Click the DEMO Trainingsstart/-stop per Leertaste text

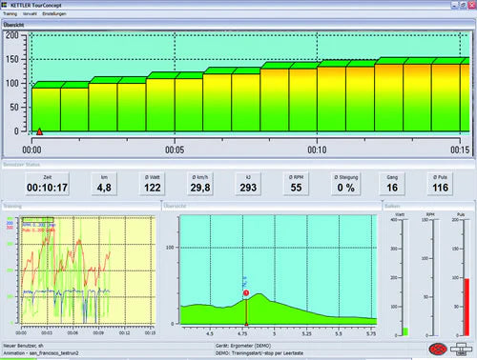(x=259, y=353)
